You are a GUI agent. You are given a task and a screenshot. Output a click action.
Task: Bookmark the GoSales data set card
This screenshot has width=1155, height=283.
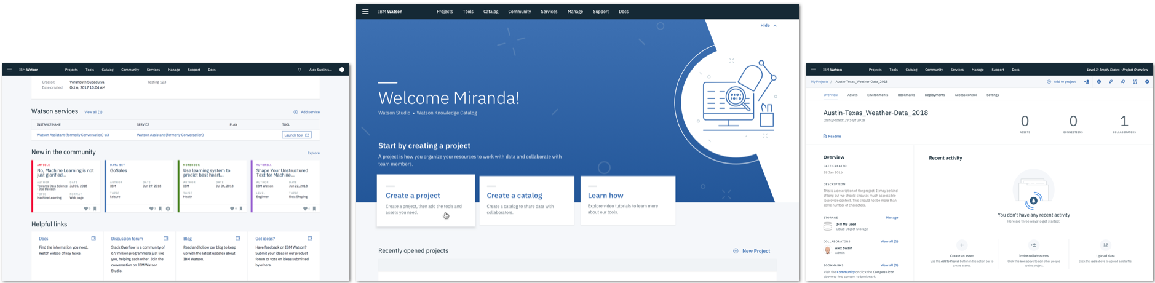pyautogui.click(x=160, y=209)
